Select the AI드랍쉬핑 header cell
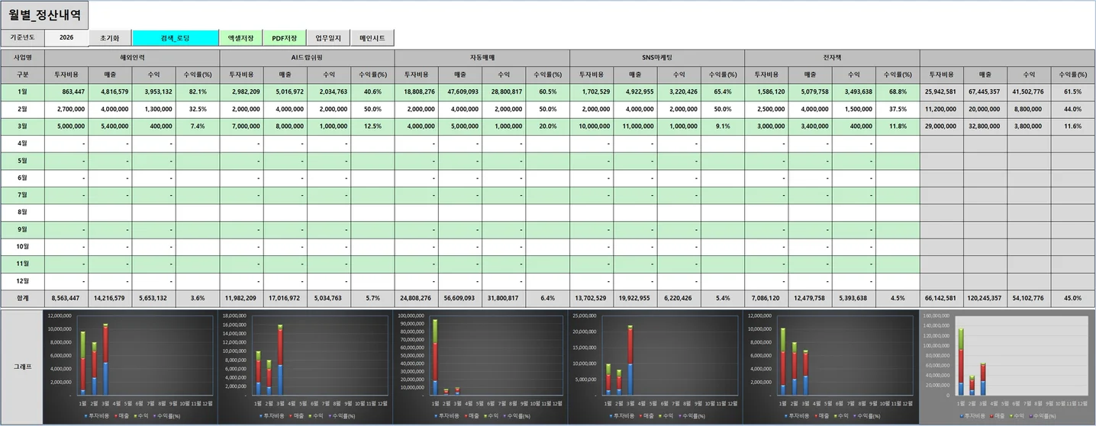 coord(307,57)
